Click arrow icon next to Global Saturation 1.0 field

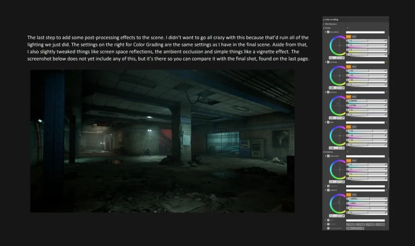click(x=343, y=58)
